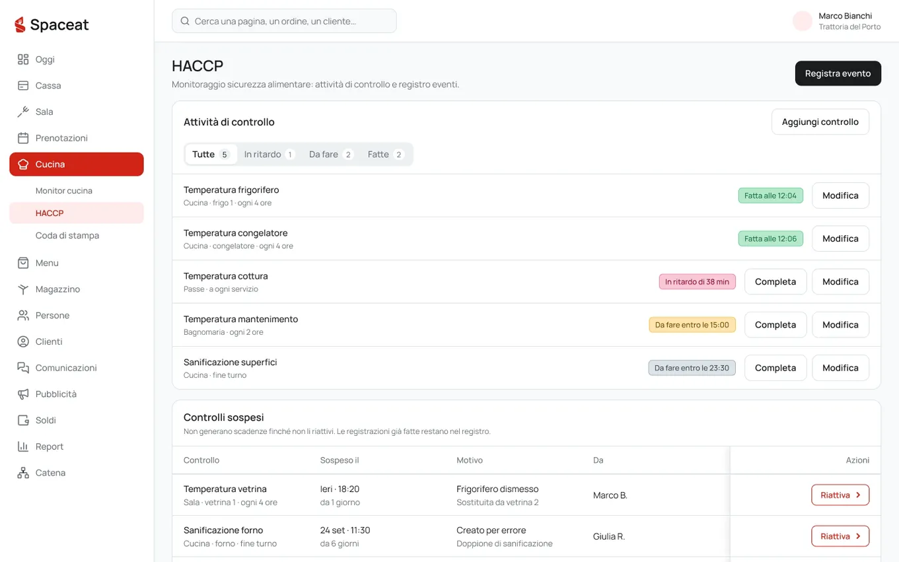This screenshot has height=562, width=899.
Task: Click the Catena network icon
Action: pyautogui.click(x=23, y=473)
